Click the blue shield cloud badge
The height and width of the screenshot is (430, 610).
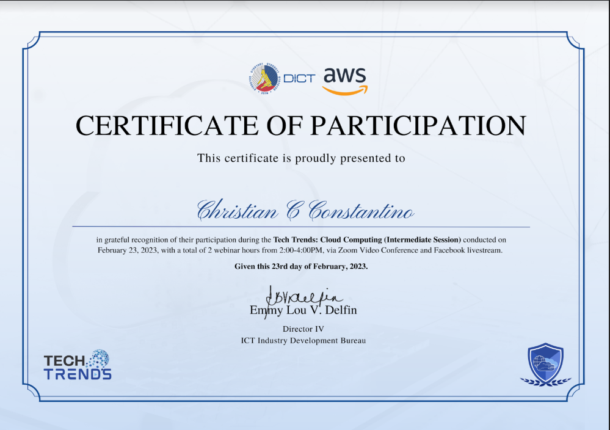click(x=546, y=365)
